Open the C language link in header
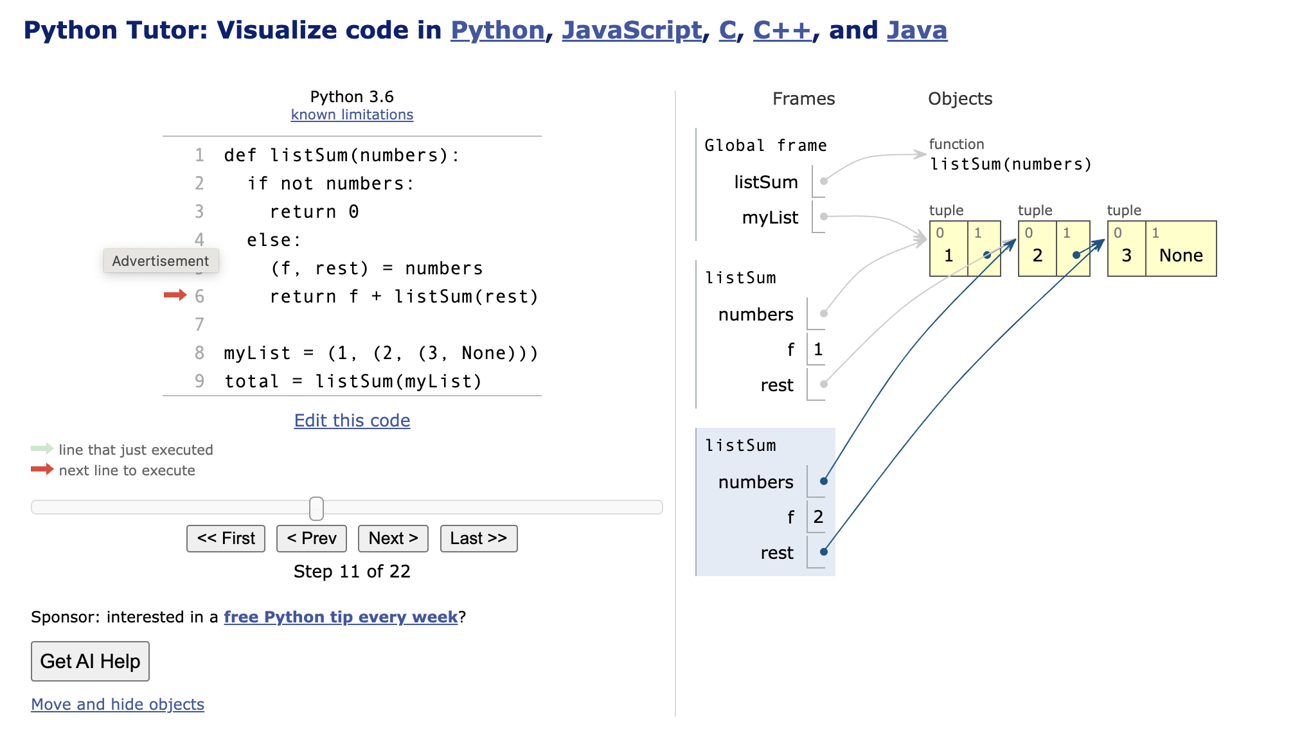 (727, 30)
